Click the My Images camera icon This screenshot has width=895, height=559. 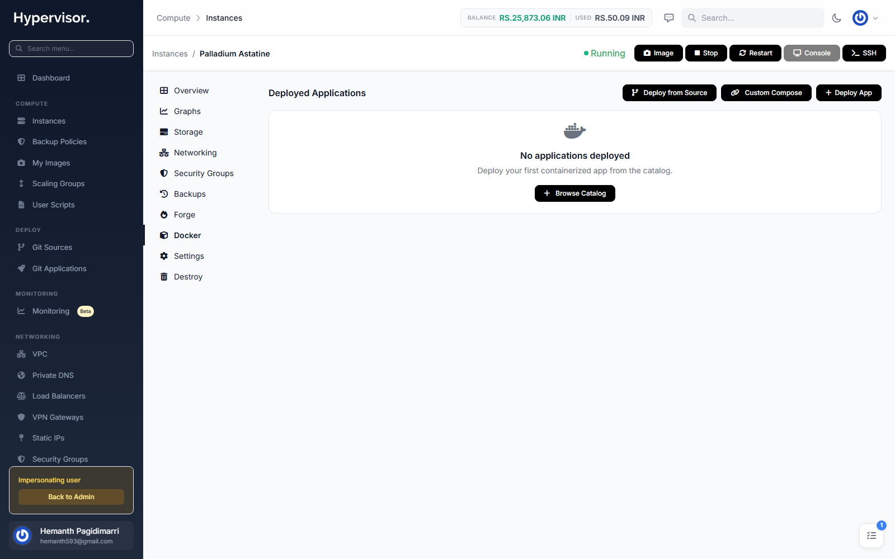21,163
